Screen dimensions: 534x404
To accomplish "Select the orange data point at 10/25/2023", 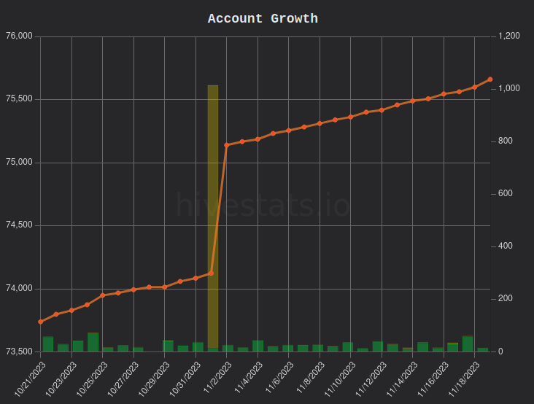I will pos(103,295).
